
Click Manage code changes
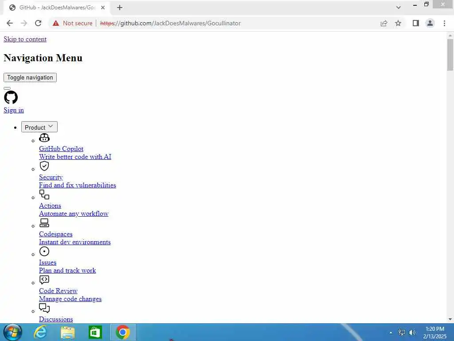70,299
